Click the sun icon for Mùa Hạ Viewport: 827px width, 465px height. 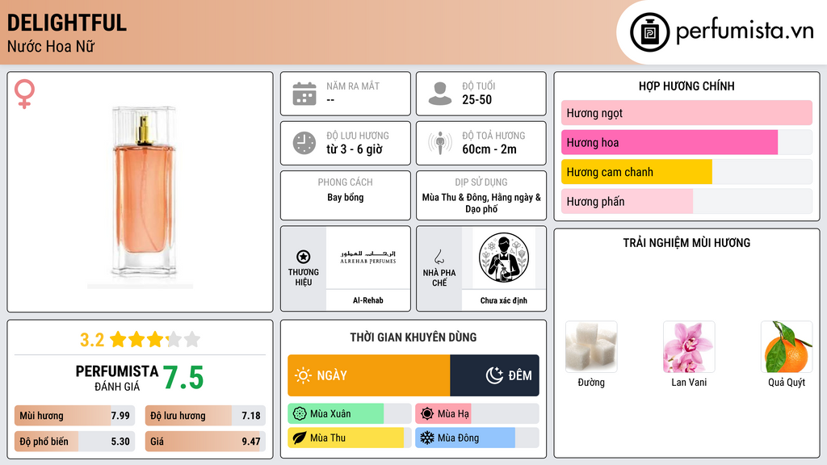(427, 414)
